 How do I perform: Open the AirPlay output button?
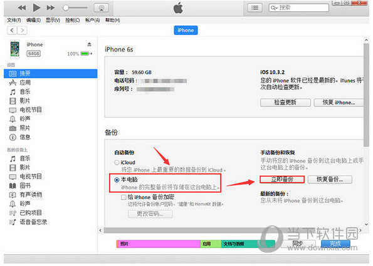pyautogui.click(x=102, y=8)
